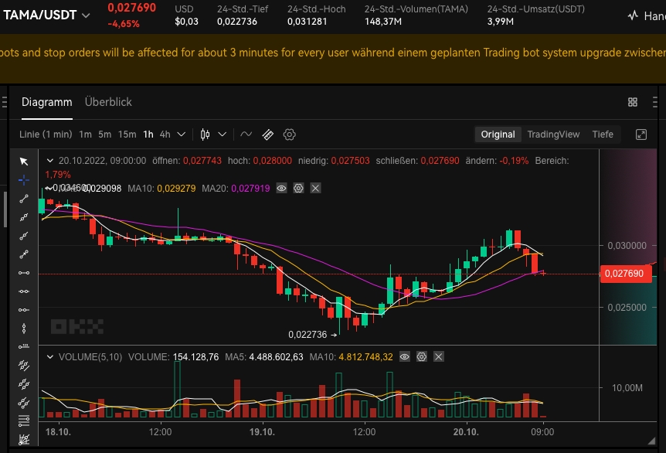Viewport: 666px width, 453px height.
Task: Select the horizontal segment drawing tool
Action: [24, 273]
